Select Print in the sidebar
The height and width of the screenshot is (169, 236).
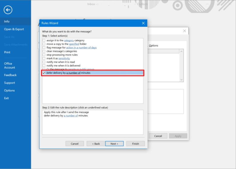click(x=7, y=52)
